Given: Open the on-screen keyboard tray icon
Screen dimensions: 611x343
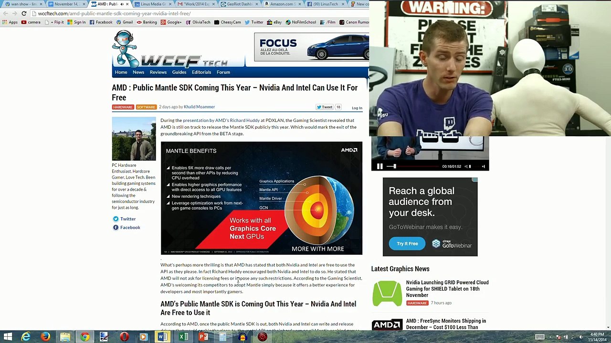Looking at the screenshot, I should click(x=540, y=337).
